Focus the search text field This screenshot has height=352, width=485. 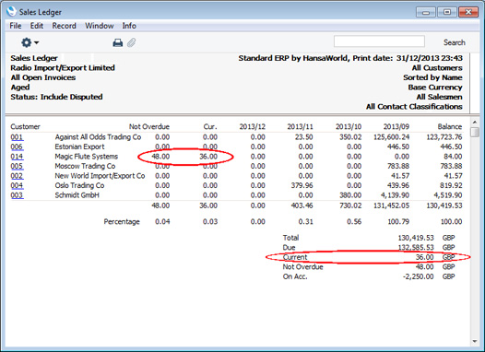coord(379,41)
